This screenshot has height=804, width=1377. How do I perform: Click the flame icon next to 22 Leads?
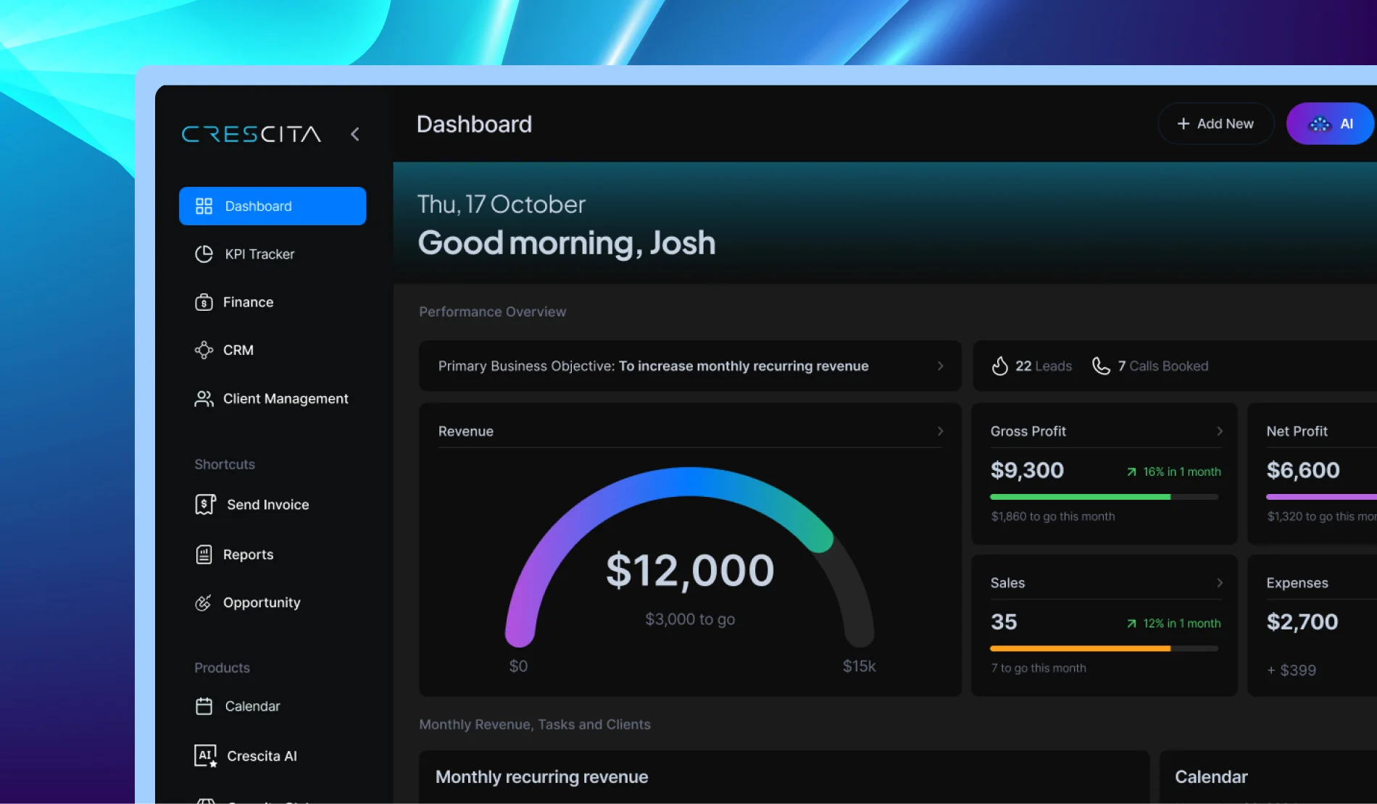[x=1000, y=367]
